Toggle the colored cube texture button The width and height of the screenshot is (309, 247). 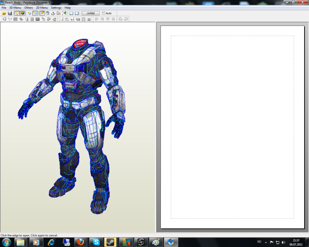[x=22, y=13]
